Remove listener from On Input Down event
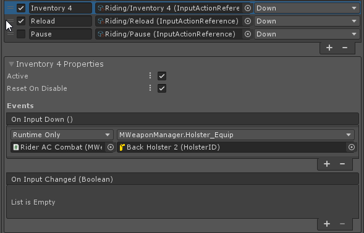Image resolution: width=364 pixels, height=233 pixels. 342,164
